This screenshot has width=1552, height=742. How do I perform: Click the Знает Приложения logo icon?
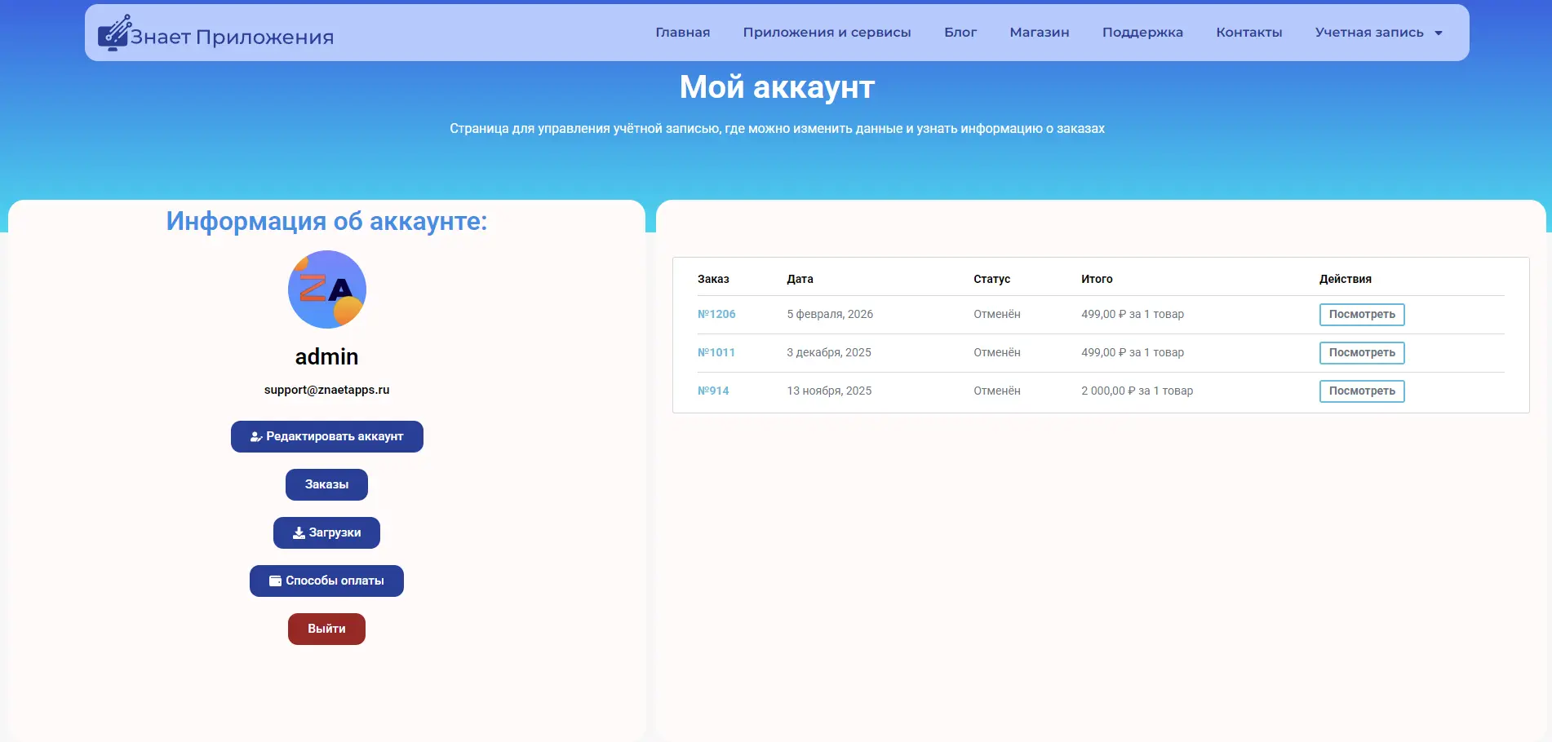pos(114,33)
